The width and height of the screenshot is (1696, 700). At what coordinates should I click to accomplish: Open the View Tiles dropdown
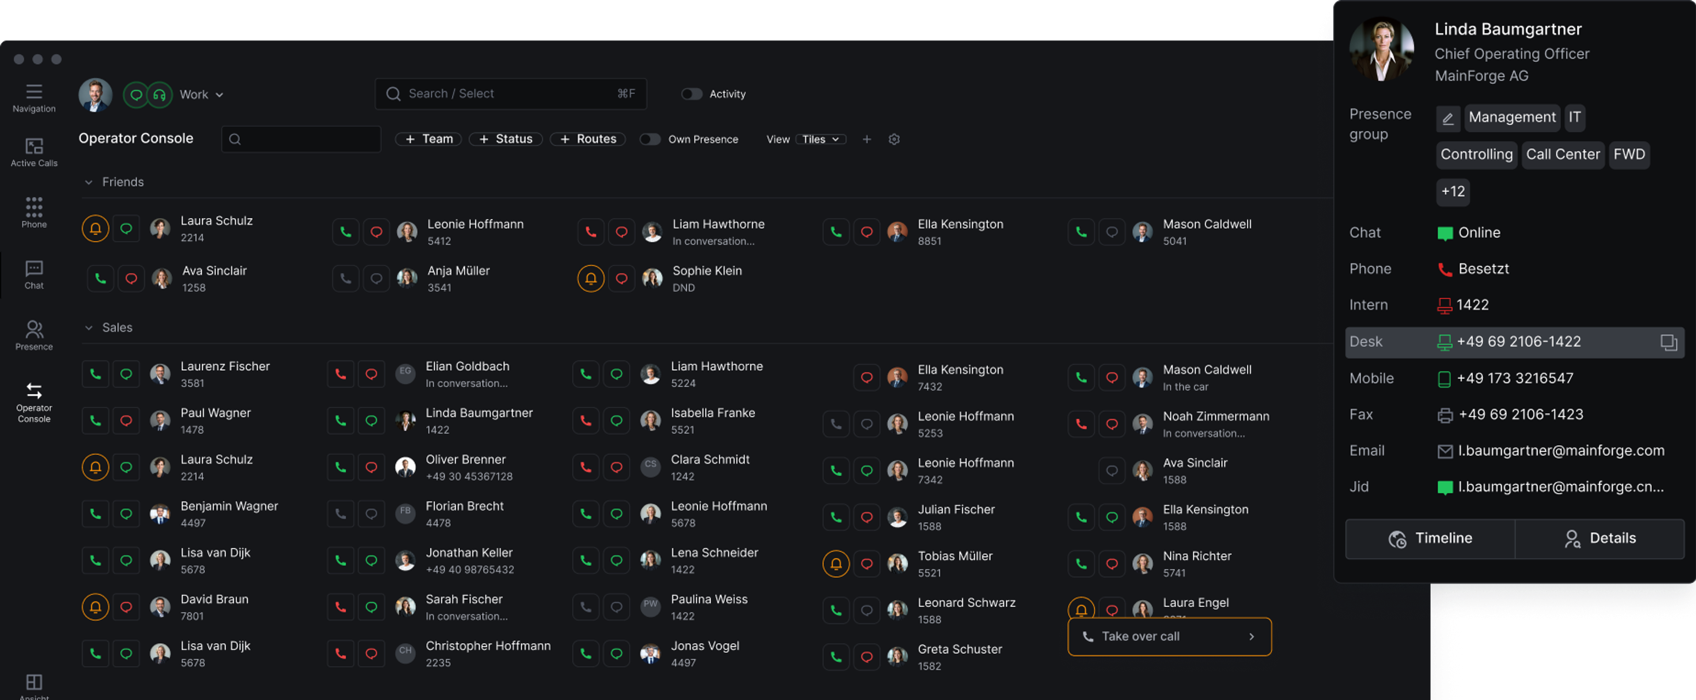click(820, 139)
